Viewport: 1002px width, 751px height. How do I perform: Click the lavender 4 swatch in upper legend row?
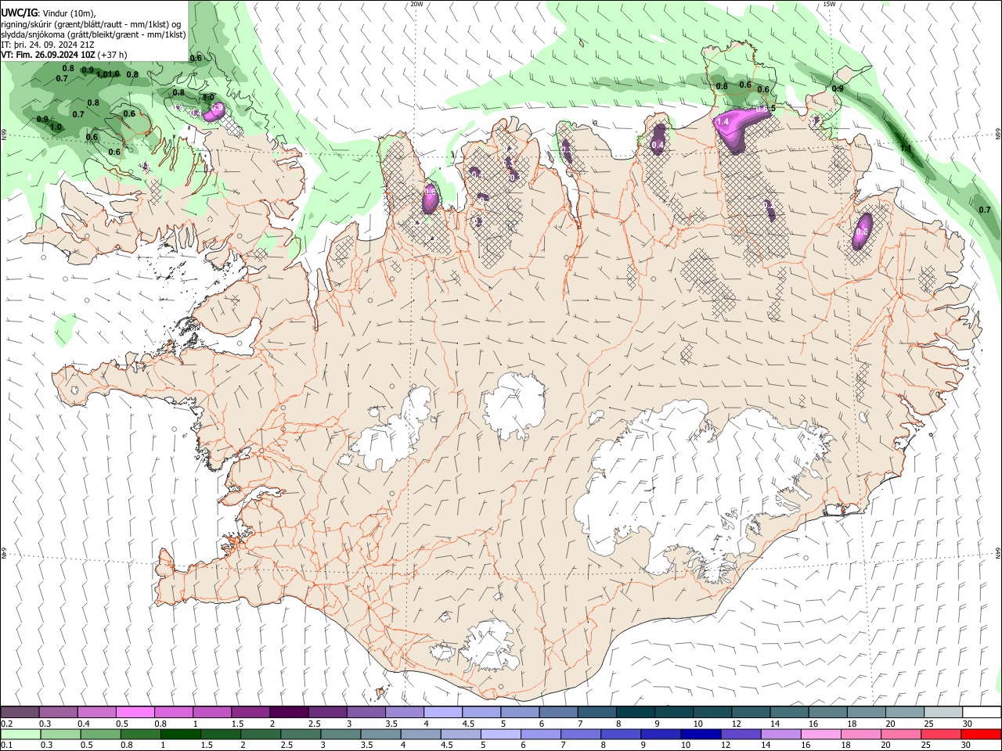(442, 713)
